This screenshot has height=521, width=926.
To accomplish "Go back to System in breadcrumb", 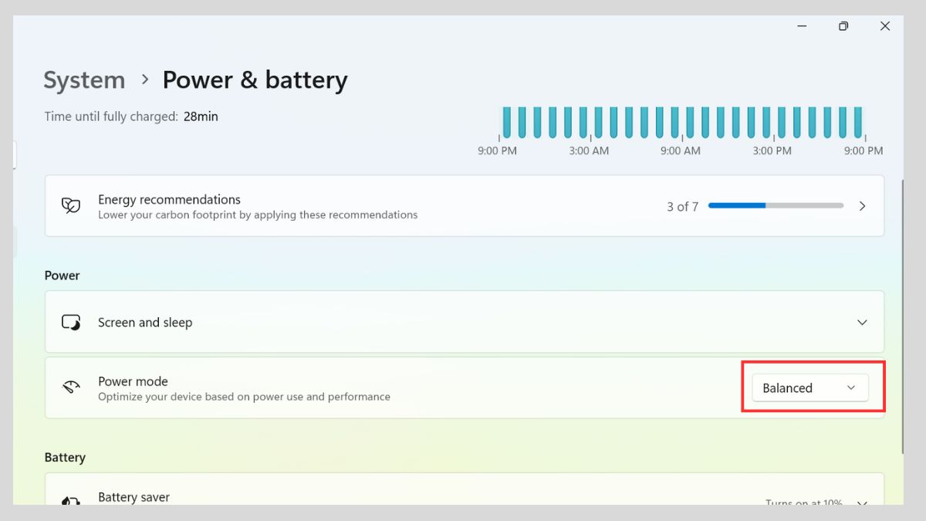I will tap(84, 80).
